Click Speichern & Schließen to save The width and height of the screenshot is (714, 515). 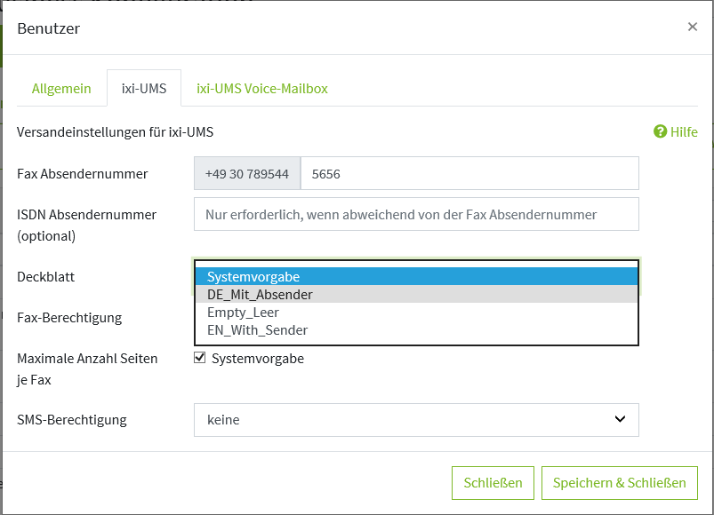point(619,483)
